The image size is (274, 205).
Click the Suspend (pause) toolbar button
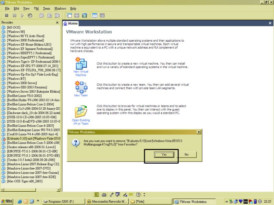tap(14, 15)
